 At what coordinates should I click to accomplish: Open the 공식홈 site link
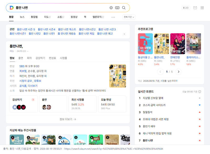click(x=23, y=86)
